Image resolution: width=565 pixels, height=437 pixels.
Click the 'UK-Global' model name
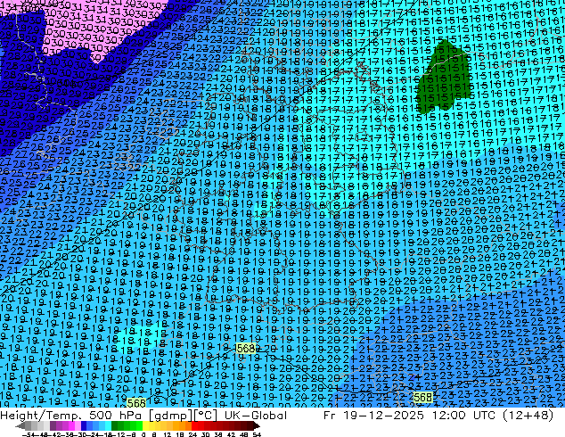click(256, 416)
